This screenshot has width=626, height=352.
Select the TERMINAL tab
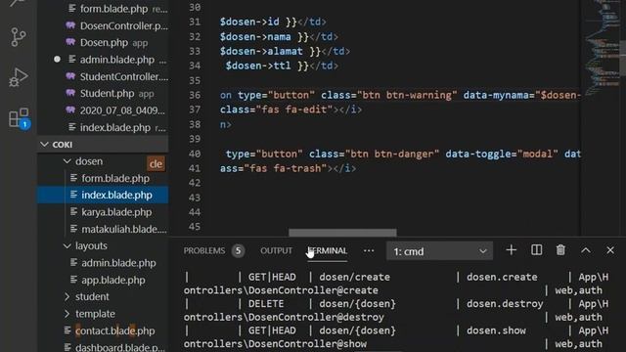(328, 251)
